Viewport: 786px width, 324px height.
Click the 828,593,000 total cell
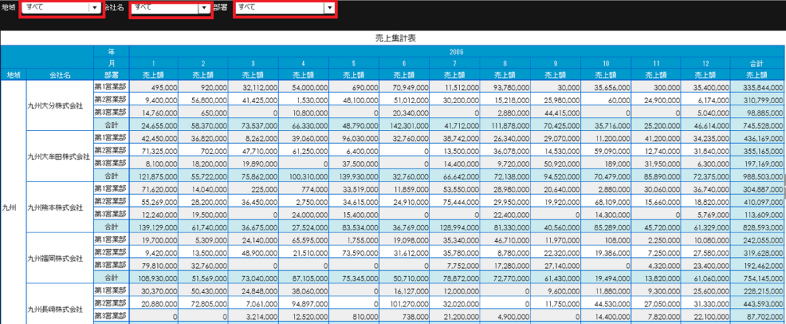[x=757, y=227]
